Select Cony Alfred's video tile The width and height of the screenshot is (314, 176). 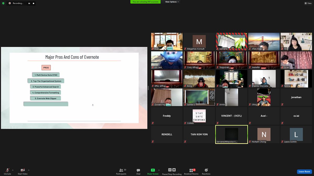[x=199, y=60]
